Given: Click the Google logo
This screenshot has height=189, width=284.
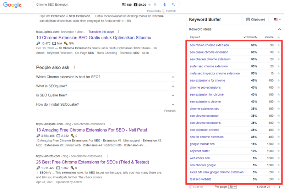Looking at the screenshot, I should point(12,5).
